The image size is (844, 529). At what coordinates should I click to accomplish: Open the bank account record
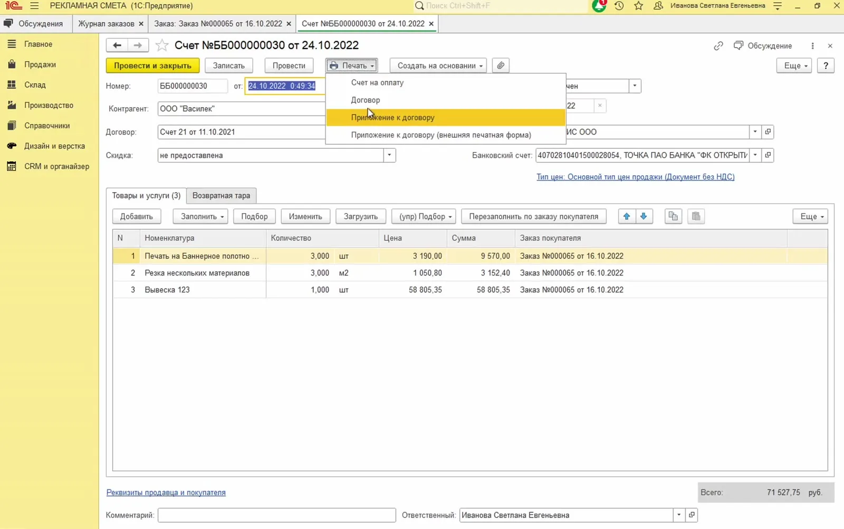(768, 155)
